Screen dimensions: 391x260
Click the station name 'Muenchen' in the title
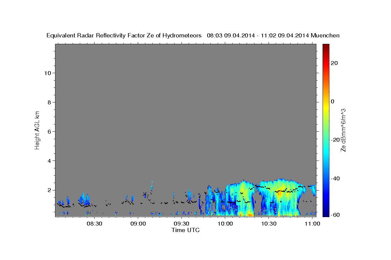pyautogui.click(x=326, y=36)
